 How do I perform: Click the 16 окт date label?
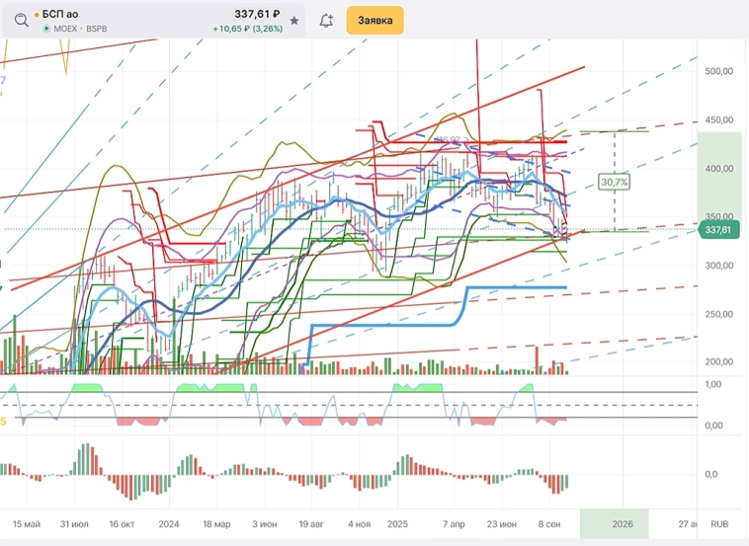(x=122, y=524)
